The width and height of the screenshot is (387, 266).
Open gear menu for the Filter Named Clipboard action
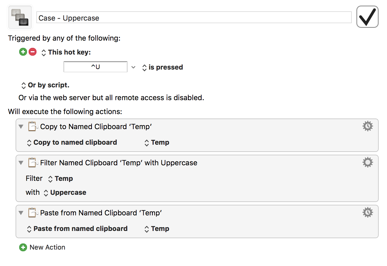368,162
